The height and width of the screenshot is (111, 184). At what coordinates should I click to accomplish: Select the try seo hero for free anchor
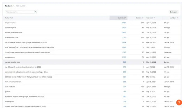(12, 62)
